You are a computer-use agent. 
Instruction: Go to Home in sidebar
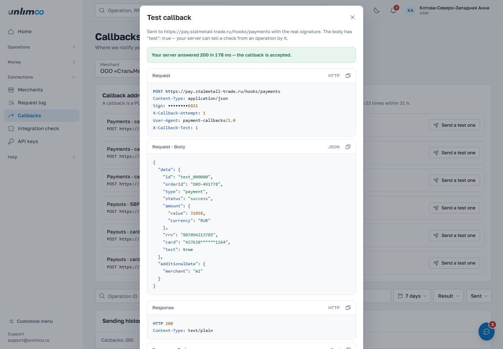point(42,31)
